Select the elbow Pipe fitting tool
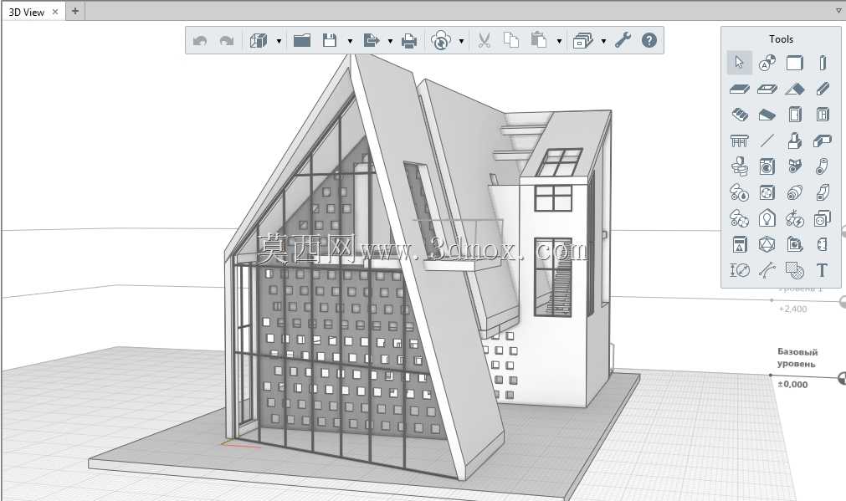This screenshot has height=501, width=846. pos(823,166)
